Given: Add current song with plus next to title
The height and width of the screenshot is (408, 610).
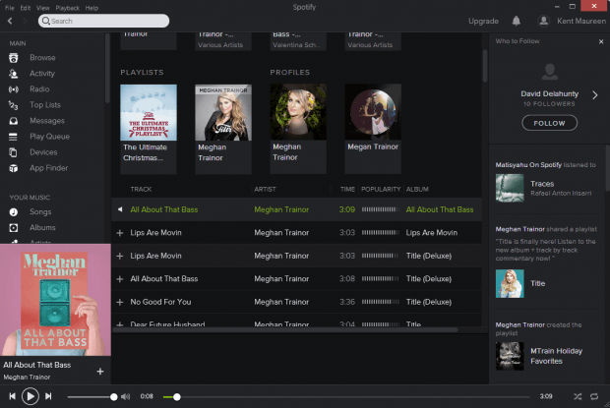Looking at the screenshot, I should [x=100, y=371].
